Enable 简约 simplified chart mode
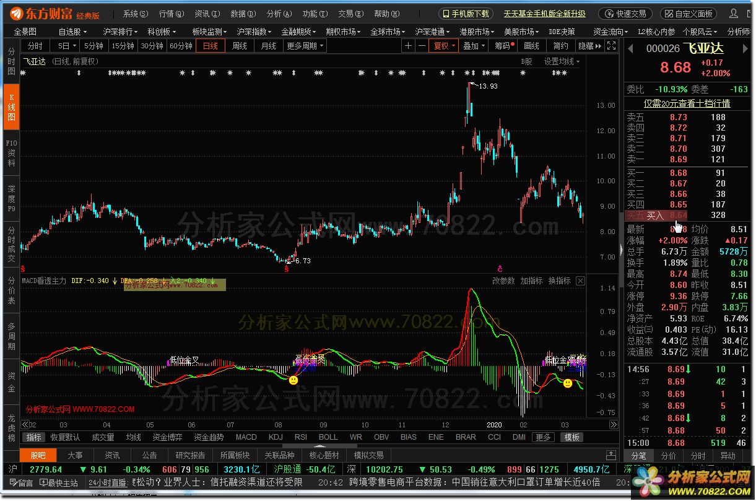The width and height of the screenshot is (756, 501). click(560, 45)
